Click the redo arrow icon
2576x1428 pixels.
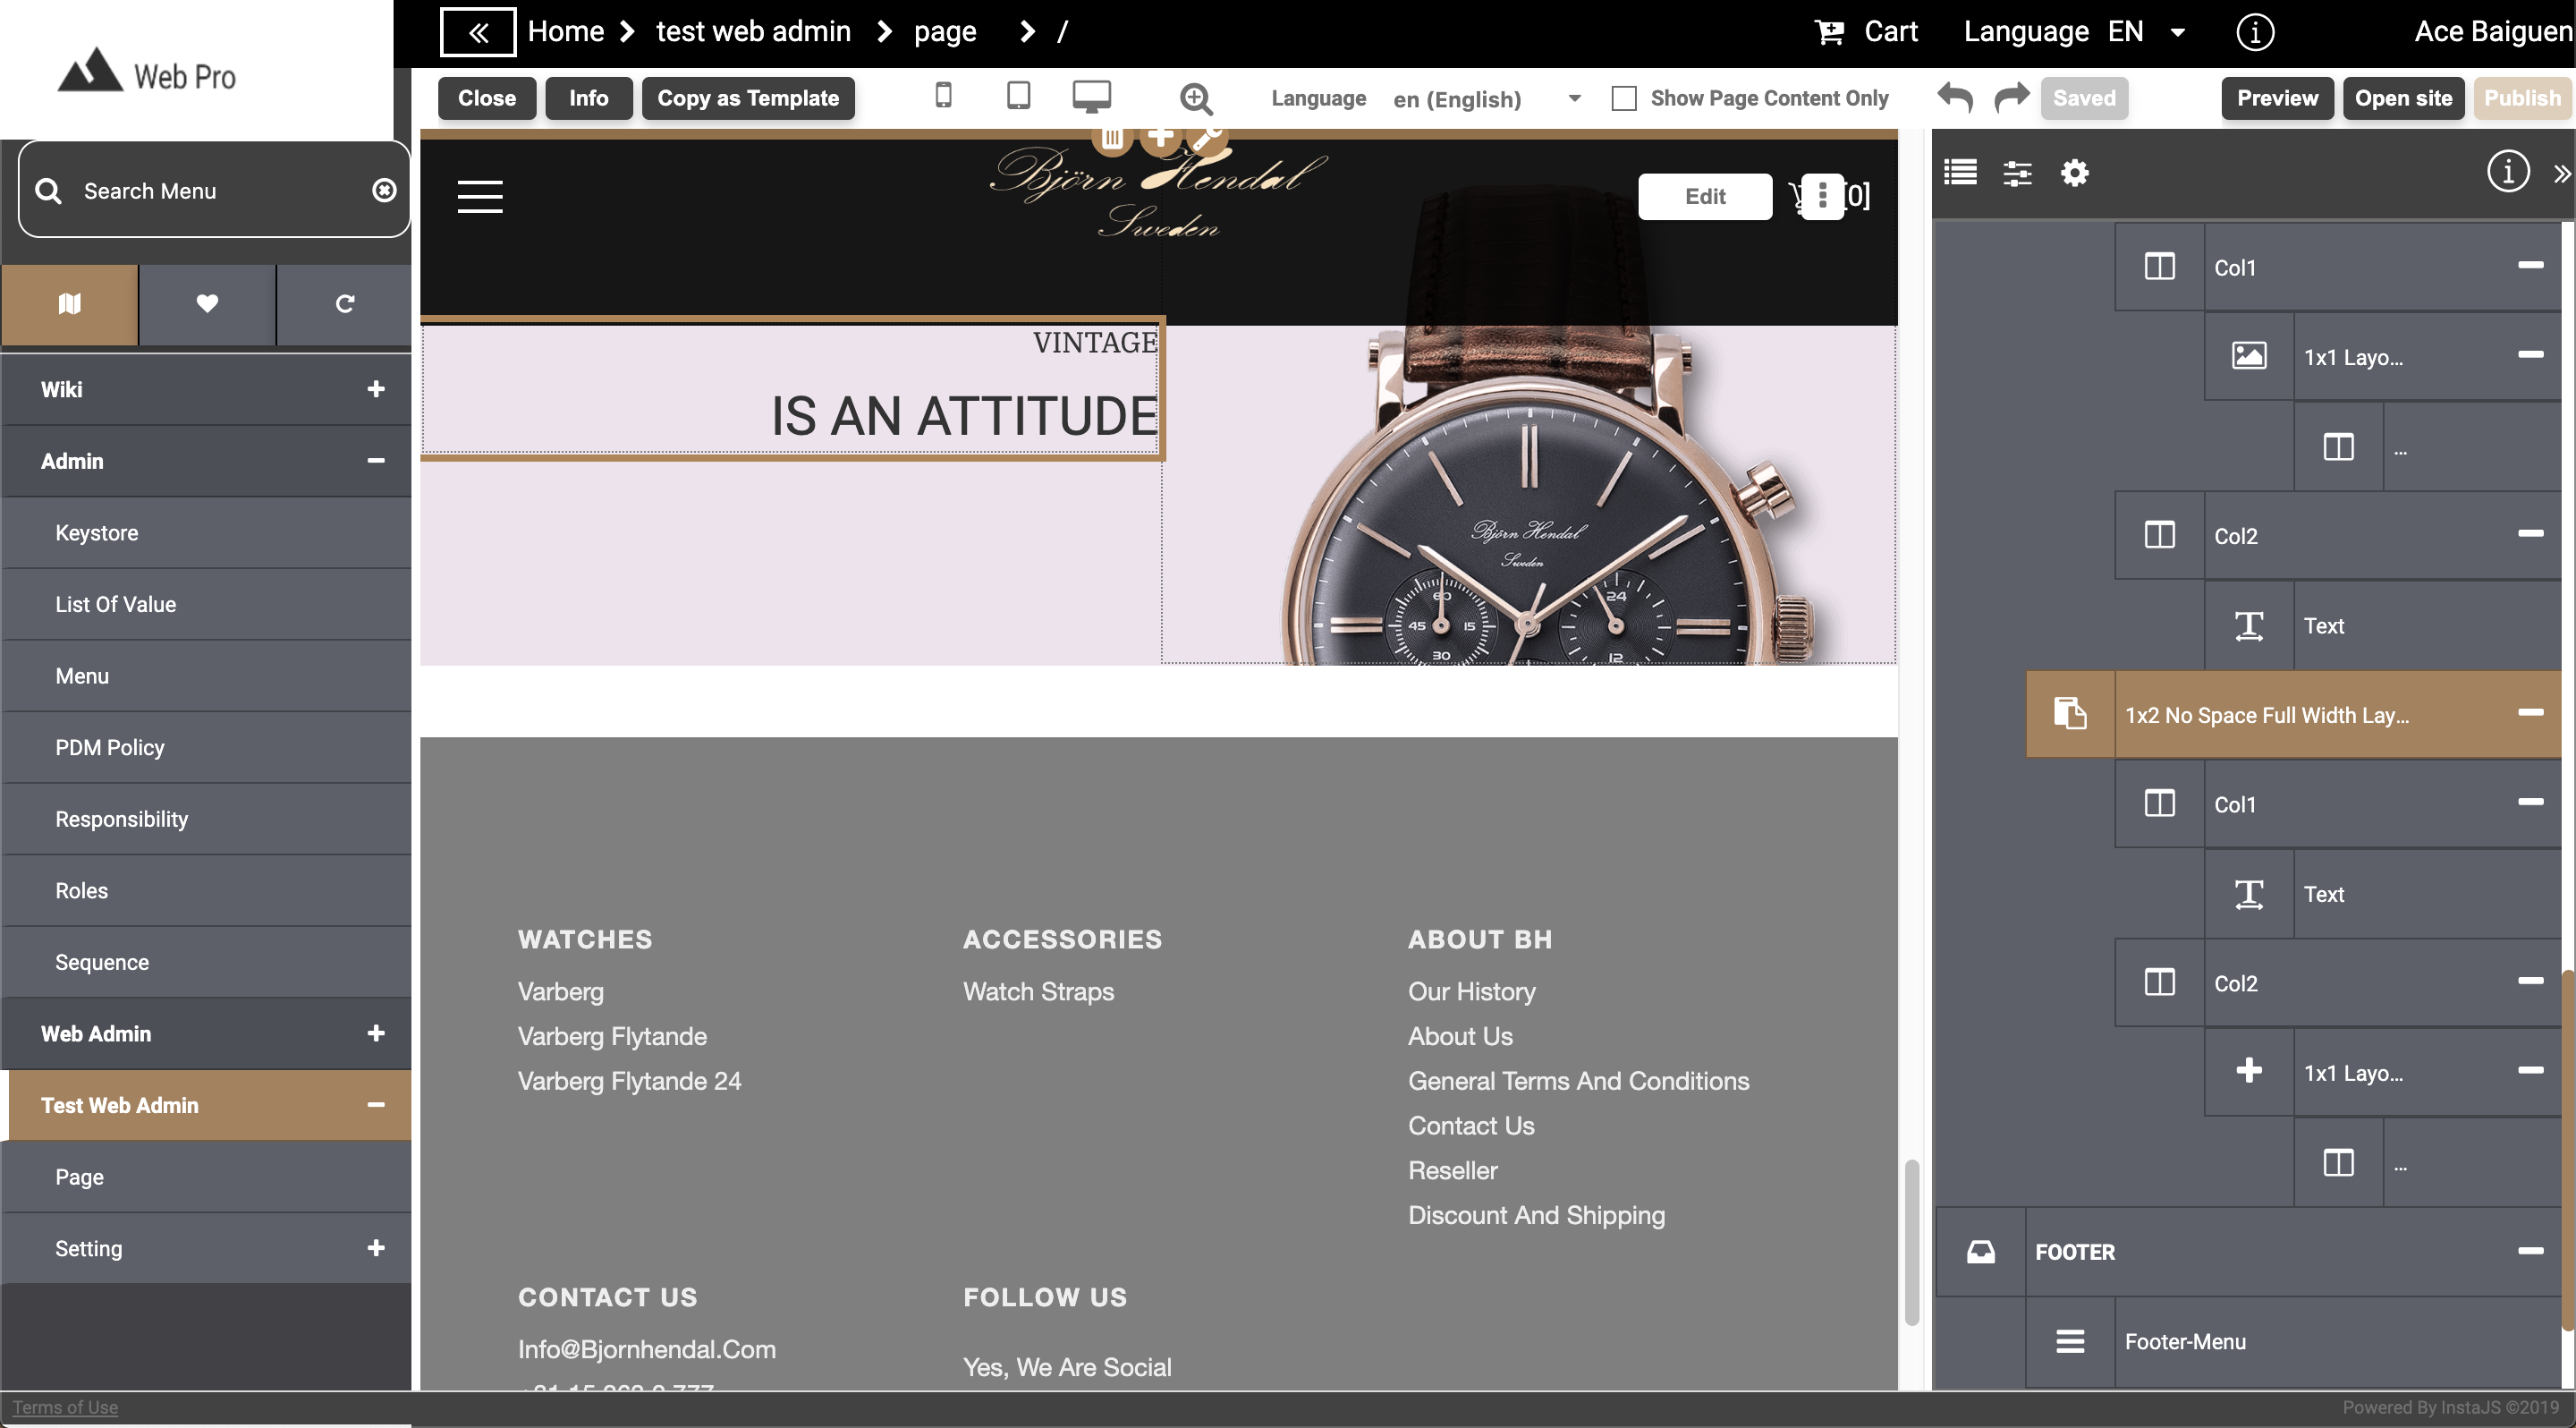(2011, 97)
